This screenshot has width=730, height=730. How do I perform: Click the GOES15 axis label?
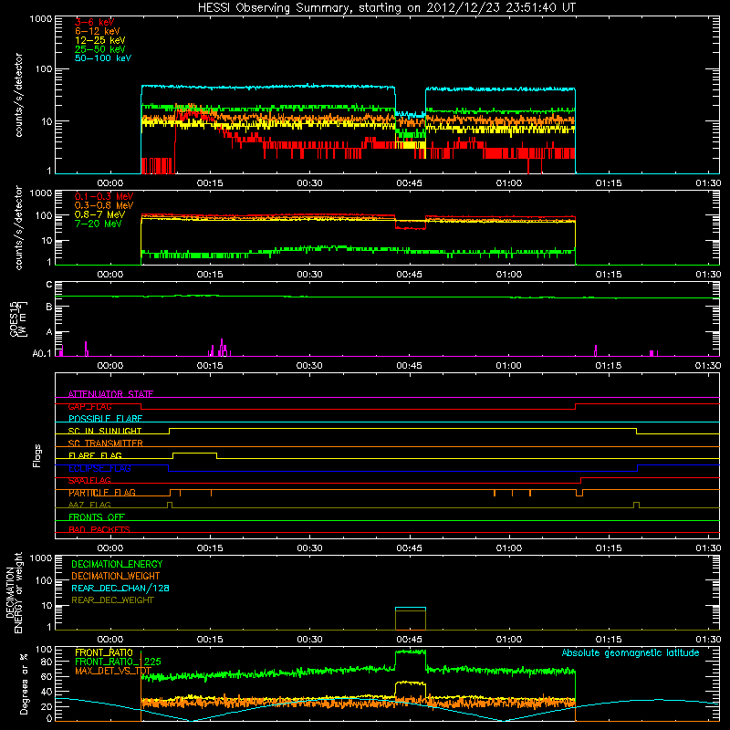[x=18, y=319]
